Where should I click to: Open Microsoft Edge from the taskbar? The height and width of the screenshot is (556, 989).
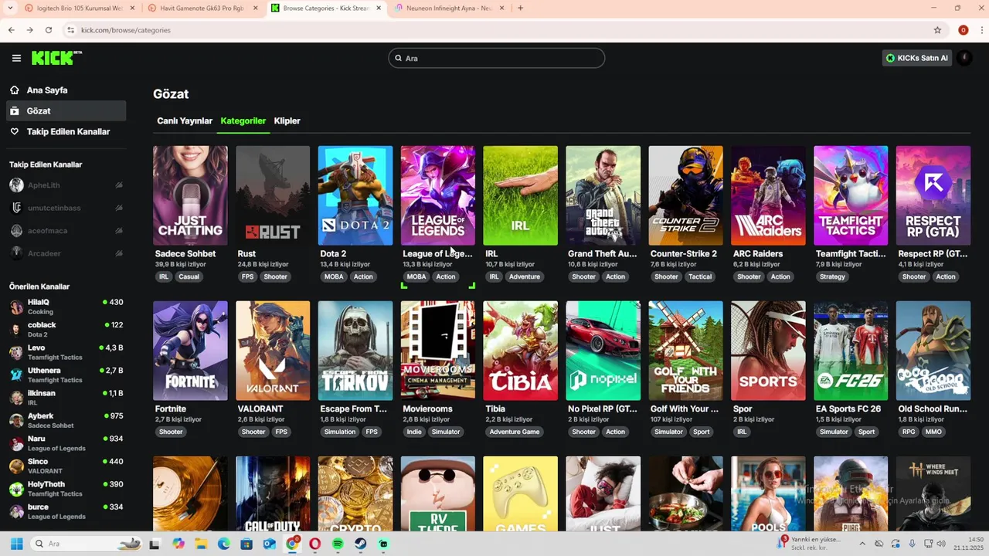224,544
